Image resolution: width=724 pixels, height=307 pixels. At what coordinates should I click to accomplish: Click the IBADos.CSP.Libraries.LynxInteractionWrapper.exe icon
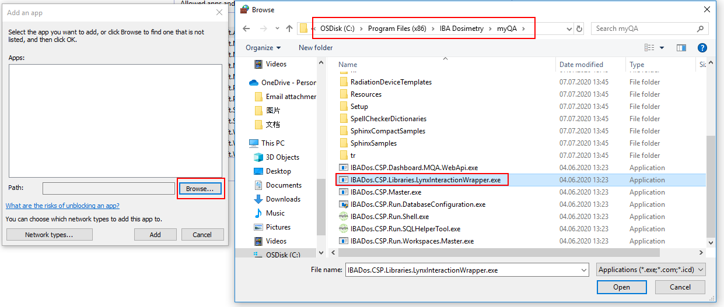pos(344,180)
